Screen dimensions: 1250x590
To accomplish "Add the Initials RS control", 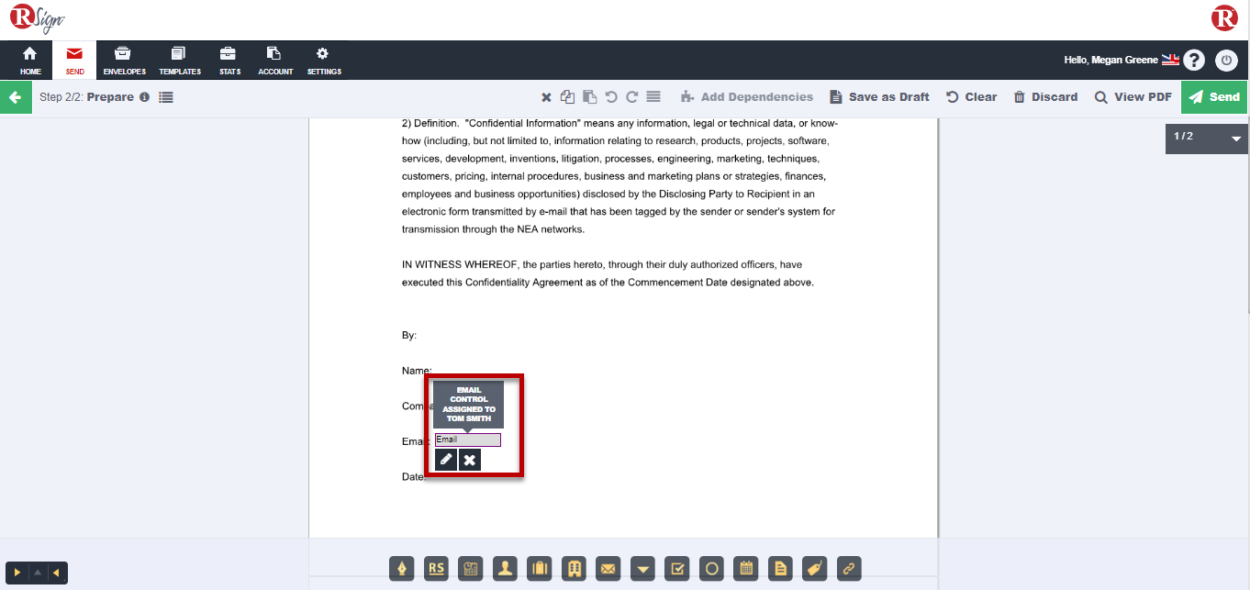I will tap(437, 569).
